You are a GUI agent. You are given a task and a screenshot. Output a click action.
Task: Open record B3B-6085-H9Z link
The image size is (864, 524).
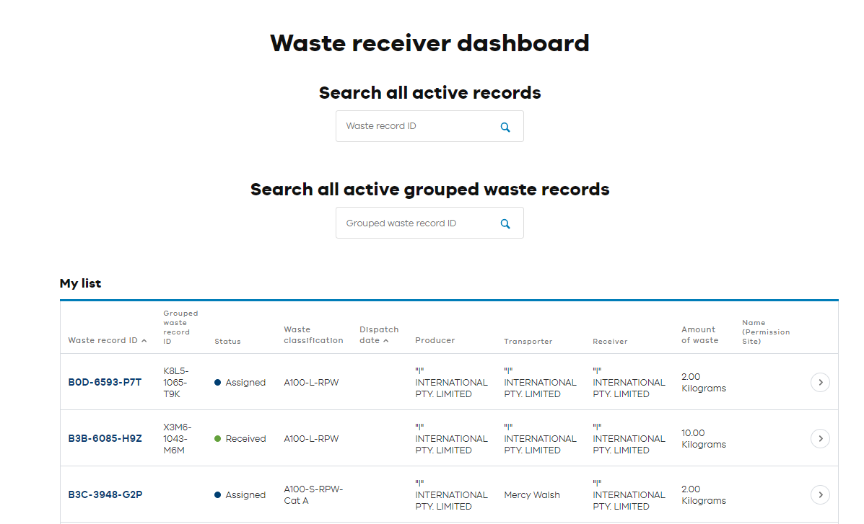pos(105,438)
